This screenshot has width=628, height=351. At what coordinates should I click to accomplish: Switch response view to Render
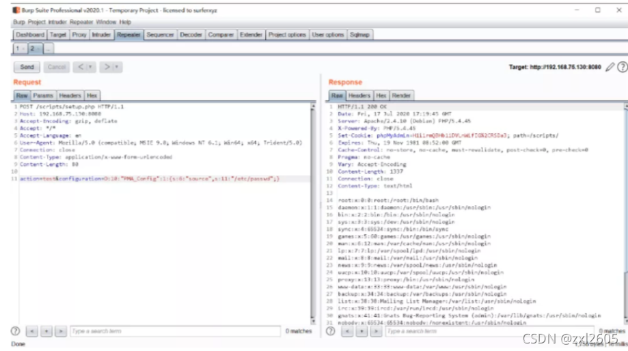coord(401,96)
